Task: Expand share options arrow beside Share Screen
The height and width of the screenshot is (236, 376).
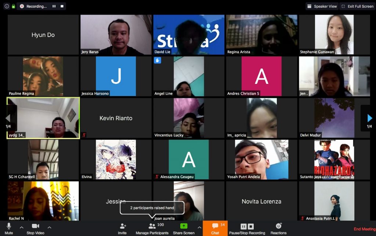Action: [199, 227]
